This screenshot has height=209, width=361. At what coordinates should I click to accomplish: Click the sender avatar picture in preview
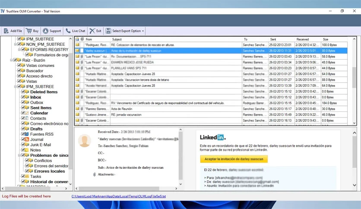[x=85, y=140]
